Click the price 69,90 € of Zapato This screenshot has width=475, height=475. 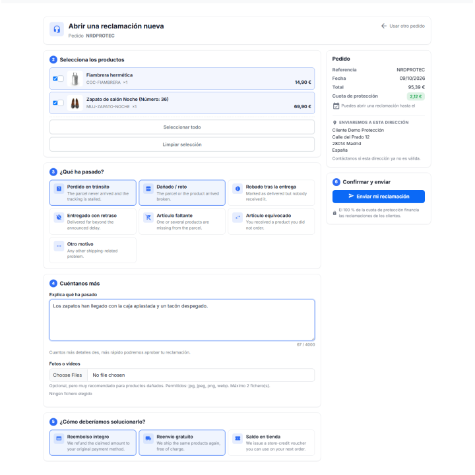[302, 107]
